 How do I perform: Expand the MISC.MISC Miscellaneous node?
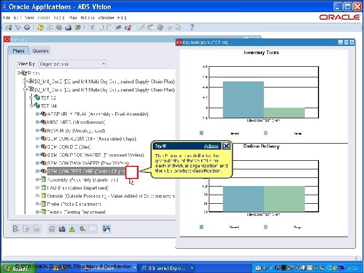coord(37,122)
